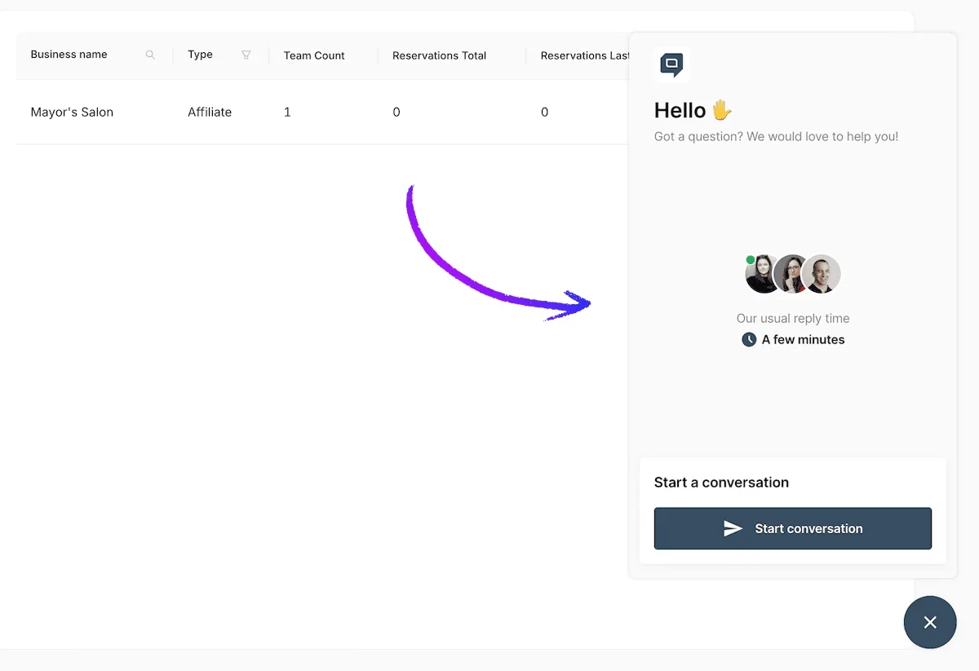Viewport: 979px width, 671px height.
Task: Open the Type column filter icon
Action: 246,55
